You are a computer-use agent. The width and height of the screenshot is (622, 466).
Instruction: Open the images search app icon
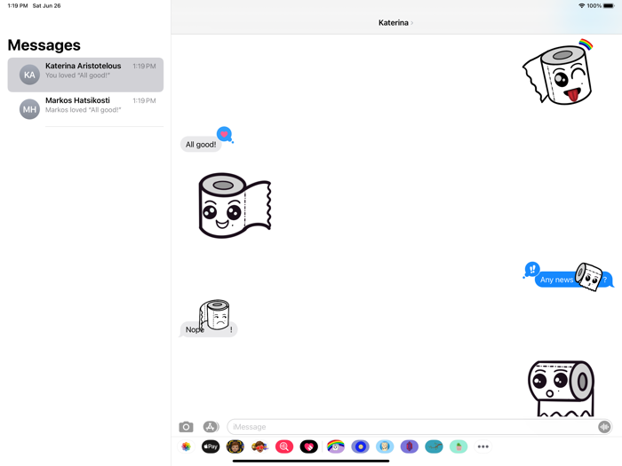[284, 447]
